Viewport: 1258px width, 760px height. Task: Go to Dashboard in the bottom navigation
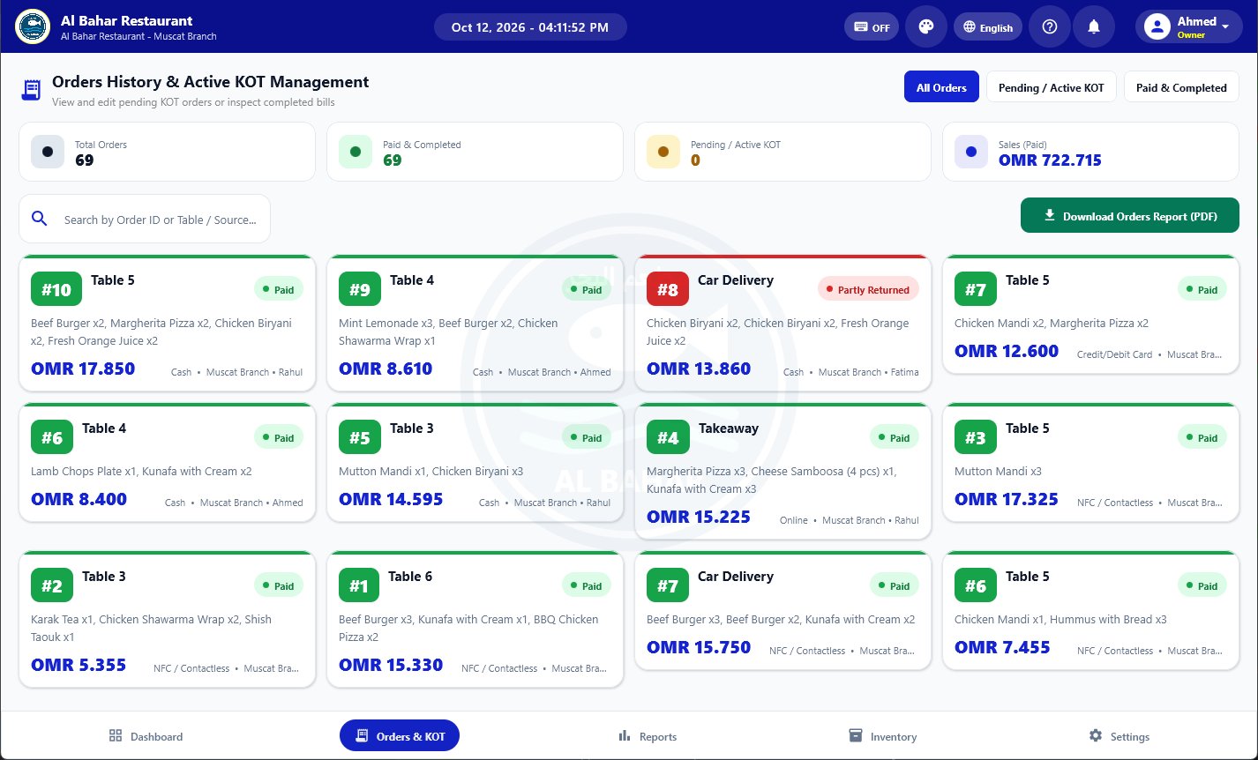[x=146, y=736]
